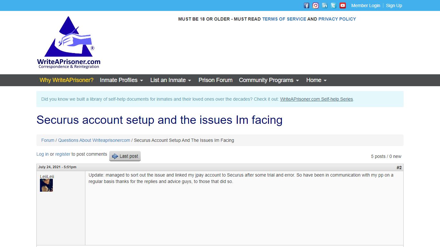Click the LeiiLeii username
Screen dimensions: 440x247
click(x=47, y=177)
